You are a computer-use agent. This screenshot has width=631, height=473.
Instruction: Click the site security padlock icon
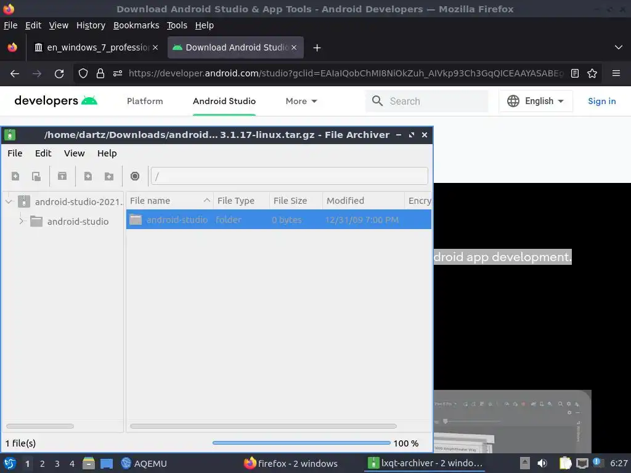pyautogui.click(x=100, y=73)
